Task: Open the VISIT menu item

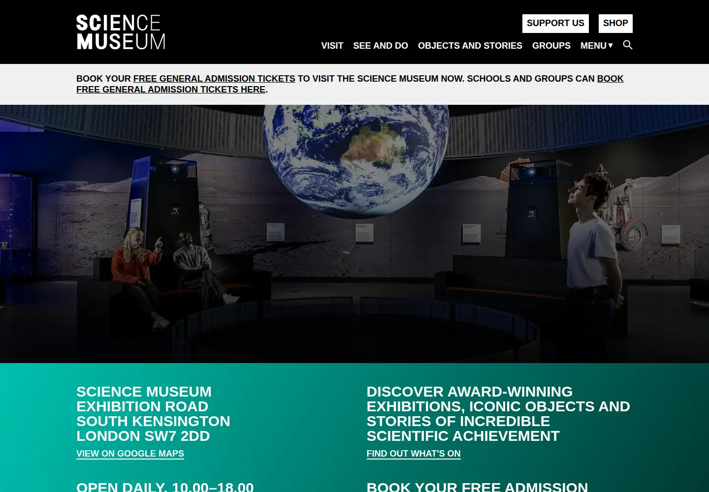Action: point(332,46)
